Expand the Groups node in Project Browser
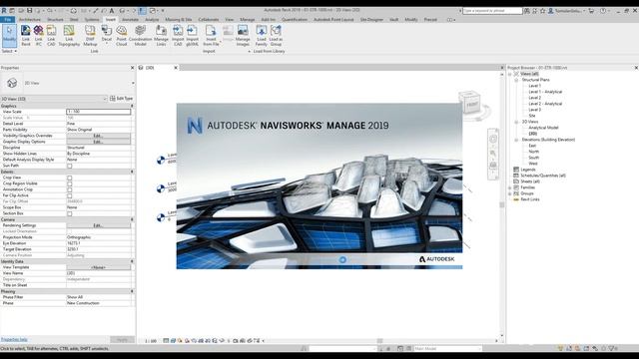Viewport: 639px width, 359px height. pyautogui.click(x=510, y=193)
